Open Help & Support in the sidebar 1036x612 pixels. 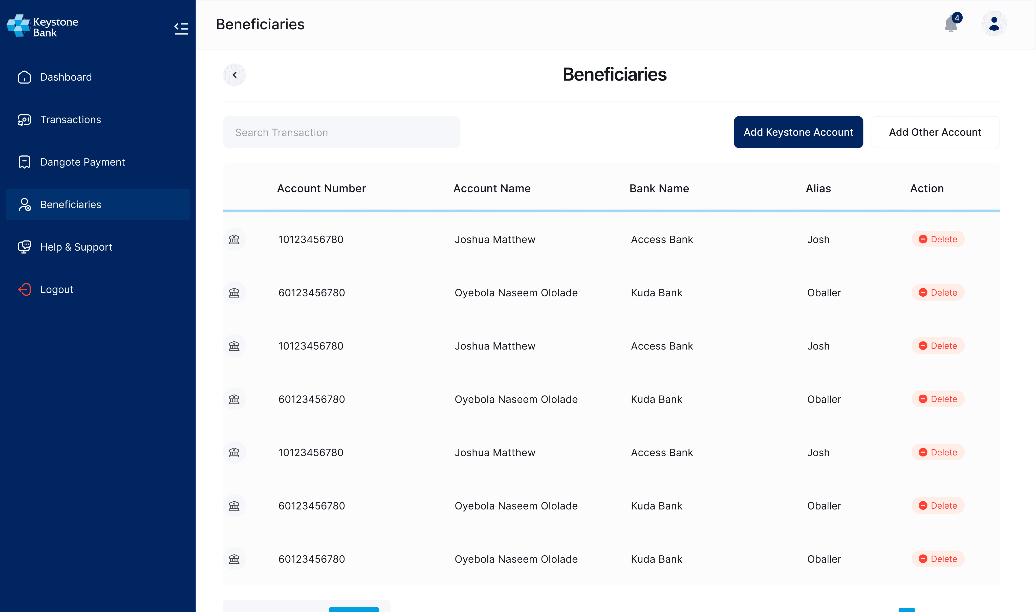click(x=98, y=247)
